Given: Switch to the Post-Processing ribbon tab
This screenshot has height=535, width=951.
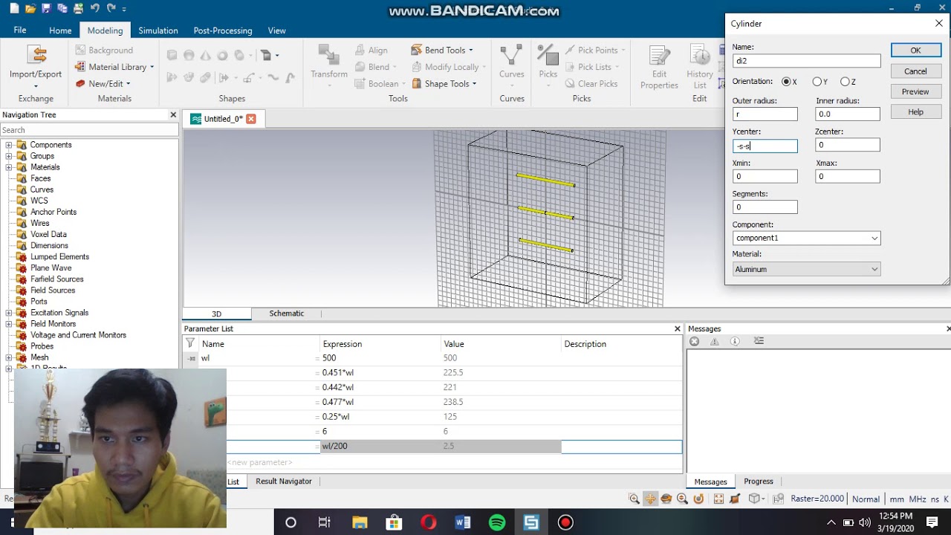Looking at the screenshot, I should [x=223, y=30].
